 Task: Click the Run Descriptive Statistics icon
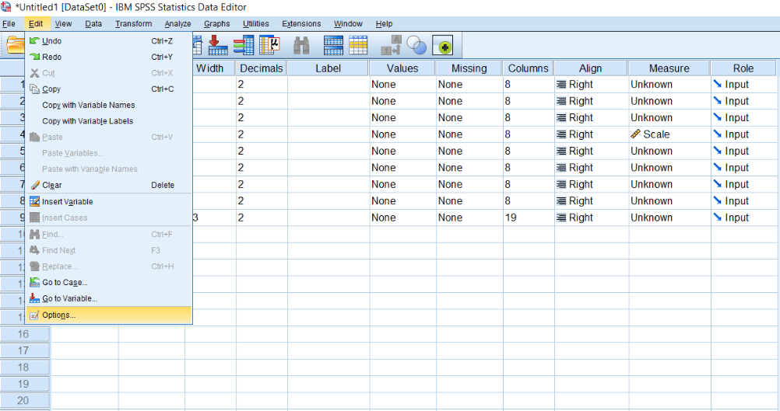270,46
